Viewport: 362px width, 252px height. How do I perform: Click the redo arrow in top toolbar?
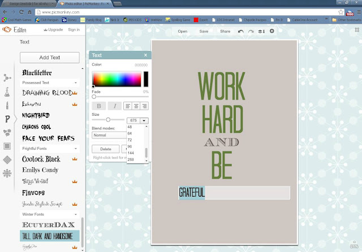pyautogui.click(x=251, y=31)
